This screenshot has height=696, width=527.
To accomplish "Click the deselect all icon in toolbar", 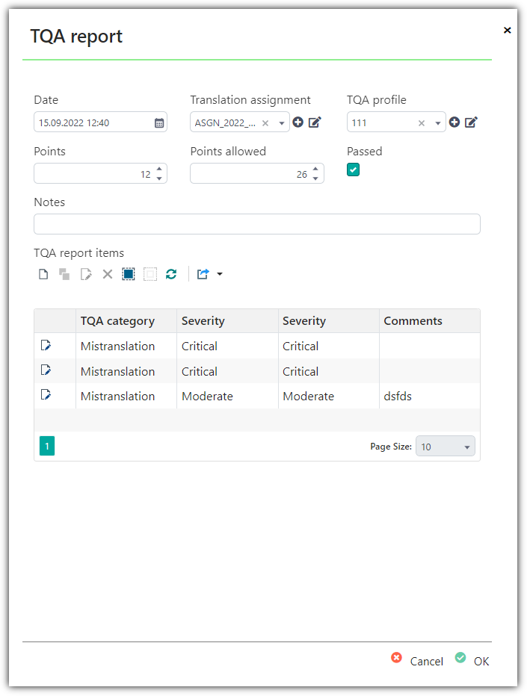I will pyautogui.click(x=150, y=274).
